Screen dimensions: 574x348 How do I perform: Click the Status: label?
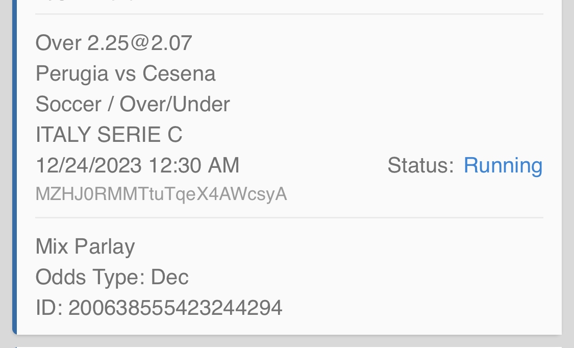[420, 166]
